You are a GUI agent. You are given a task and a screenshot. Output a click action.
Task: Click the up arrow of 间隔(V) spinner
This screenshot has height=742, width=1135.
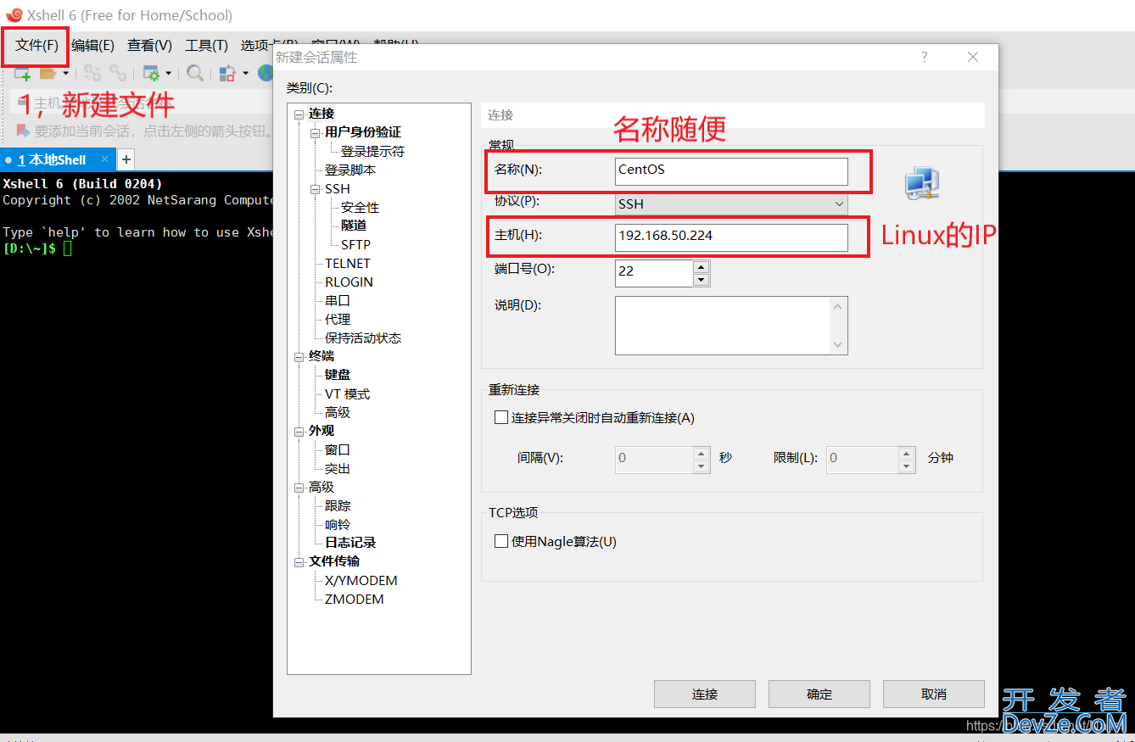[702, 452]
